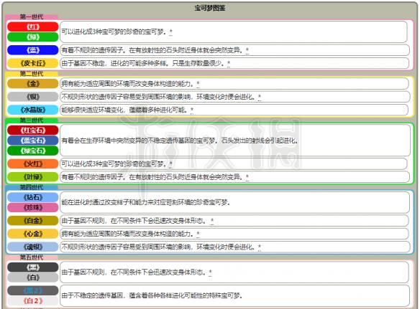This screenshot has width=420, height=309.
Task: Click the 红宝石 entry about 不稳定遗传基因
Action: (x=180, y=141)
